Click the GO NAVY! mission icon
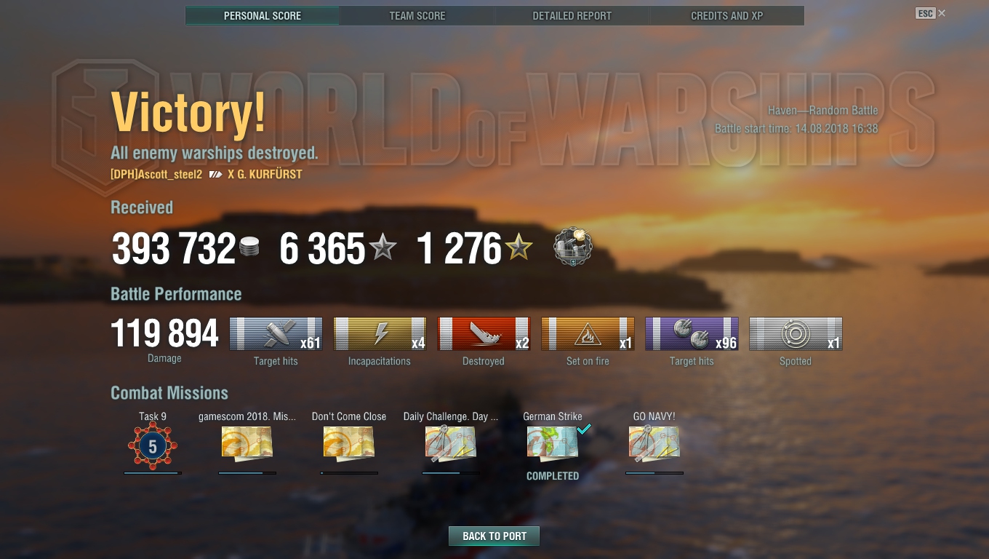Screen dimensions: 989x559 click(654, 443)
